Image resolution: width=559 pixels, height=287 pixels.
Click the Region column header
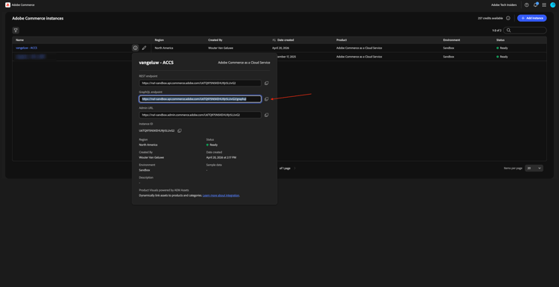tap(160, 40)
